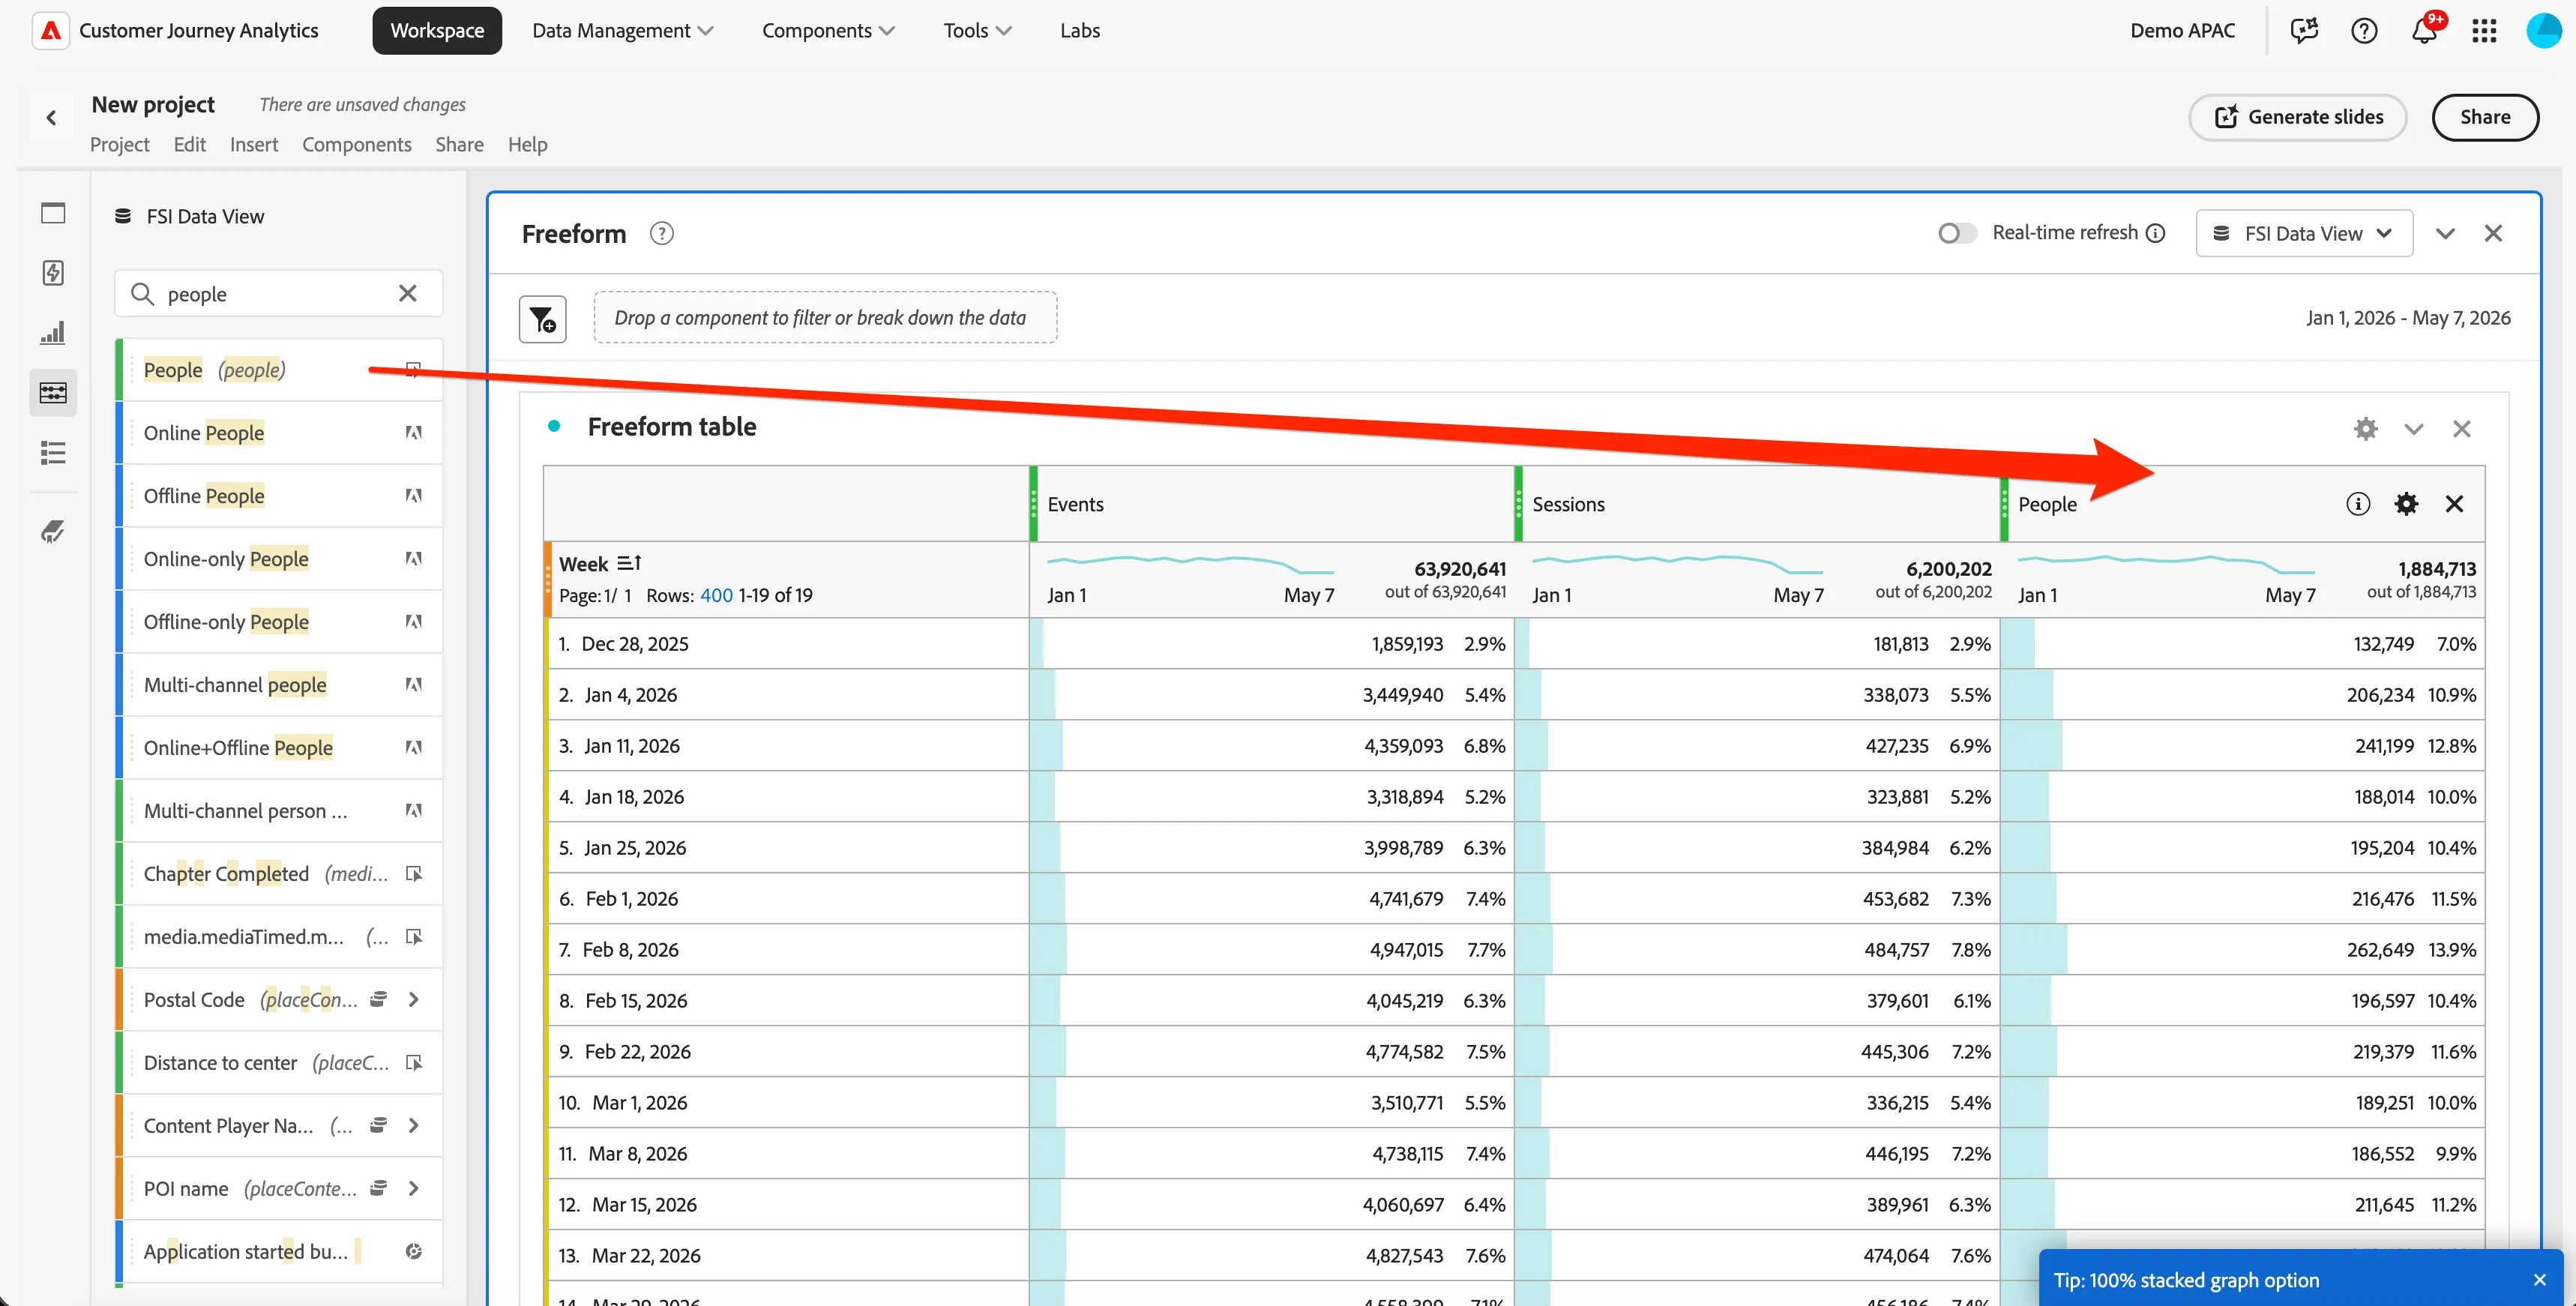Image resolution: width=2576 pixels, height=1306 pixels.
Task: Expand the Data Management menu
Action: [622, 30]
